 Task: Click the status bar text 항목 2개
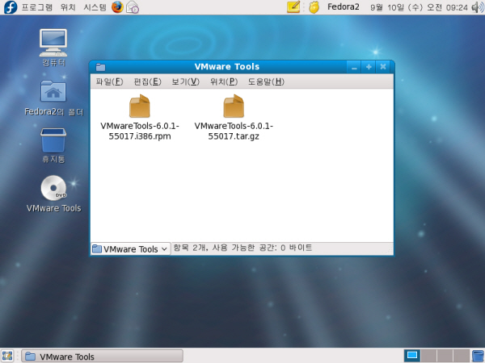pyautogui.click(x=190, y=248)
